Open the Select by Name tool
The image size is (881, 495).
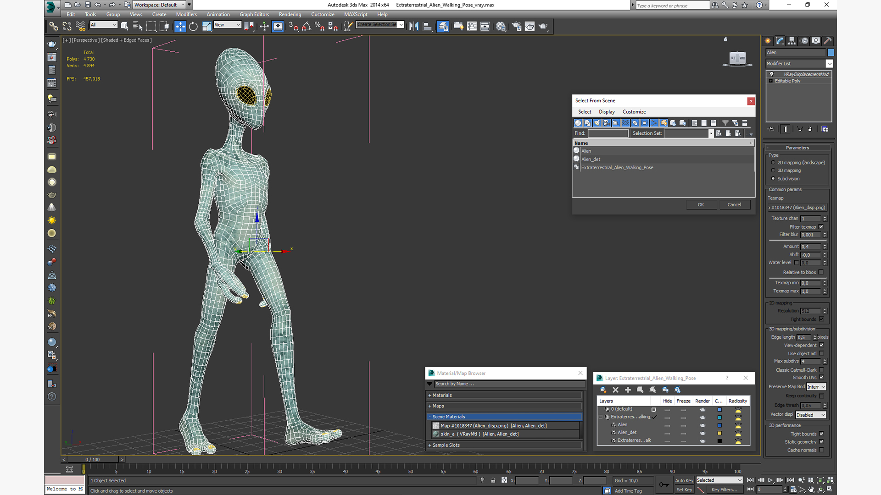137,27
